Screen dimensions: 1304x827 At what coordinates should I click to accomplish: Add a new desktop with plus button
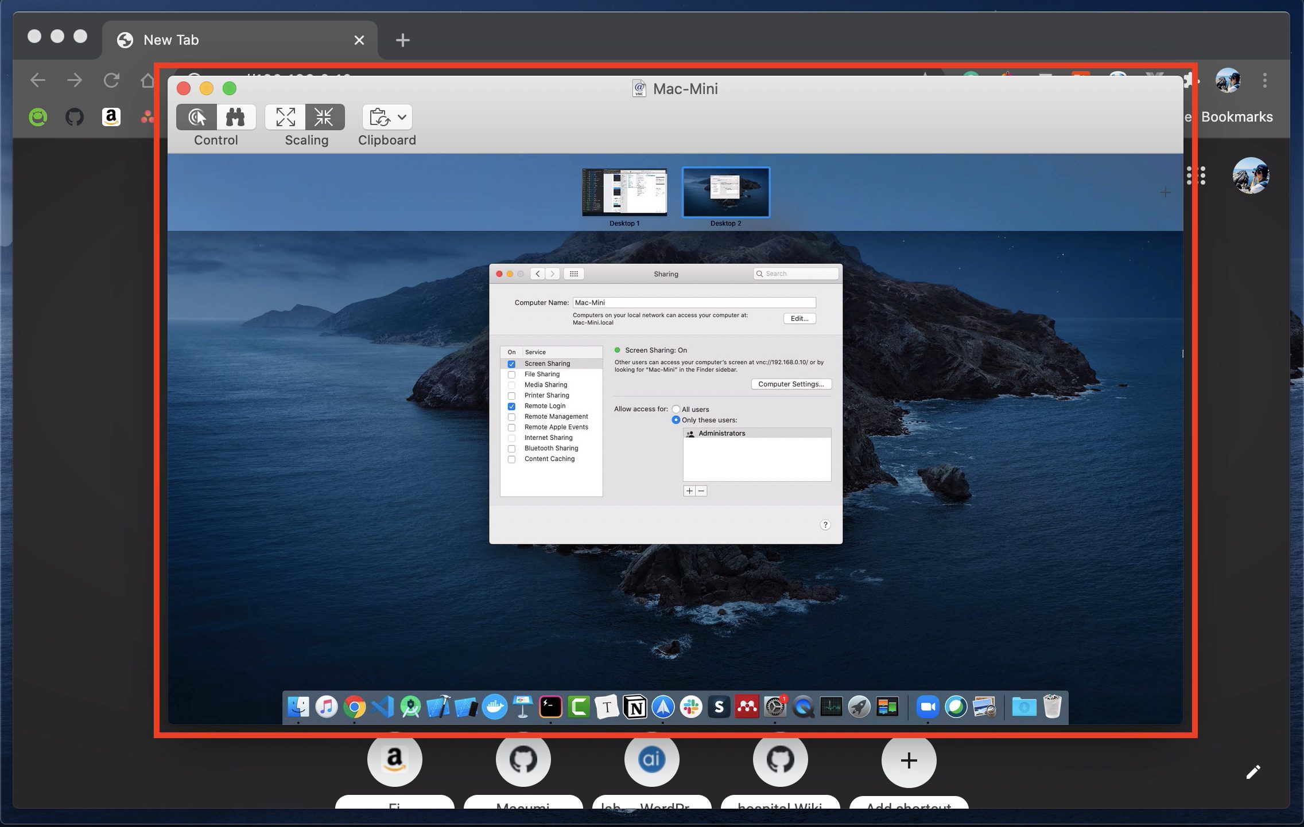click(x=1165, y=193)
